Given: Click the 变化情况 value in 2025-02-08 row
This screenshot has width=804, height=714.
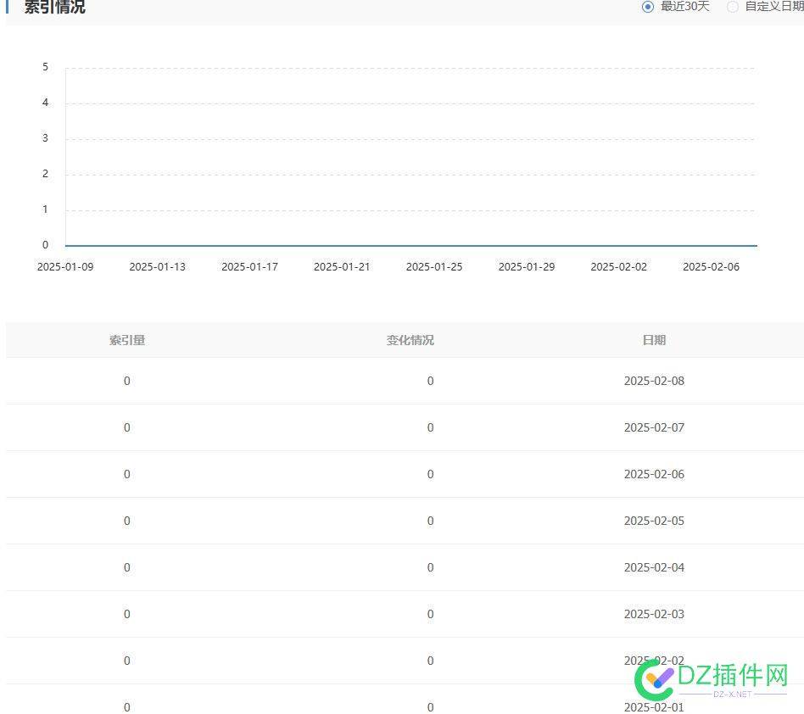Looking at the screenshot, I should 430,381.
